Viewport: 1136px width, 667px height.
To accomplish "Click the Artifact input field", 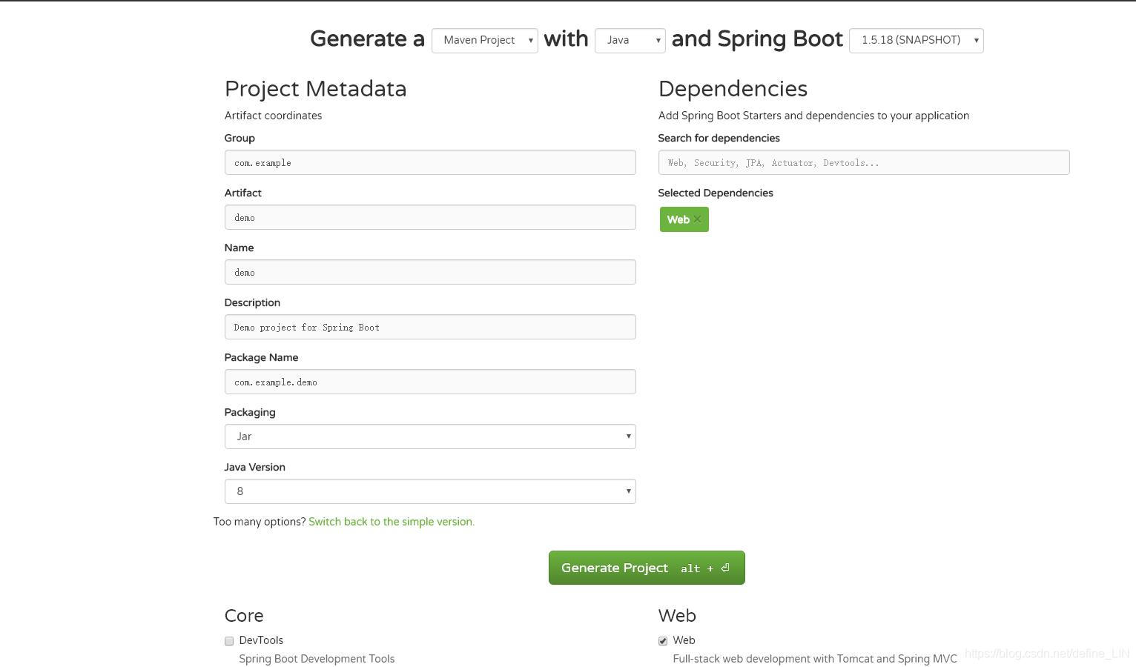I will click(430, 217).
